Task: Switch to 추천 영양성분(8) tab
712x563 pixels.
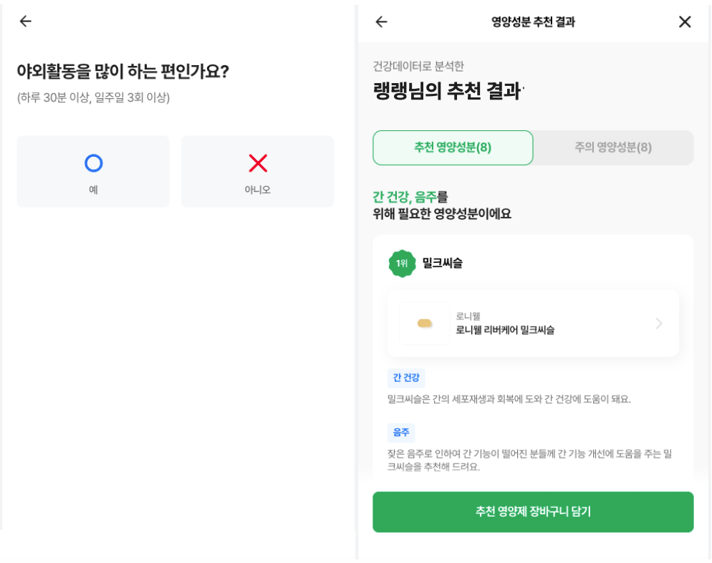Action: (x=453, y=148)
